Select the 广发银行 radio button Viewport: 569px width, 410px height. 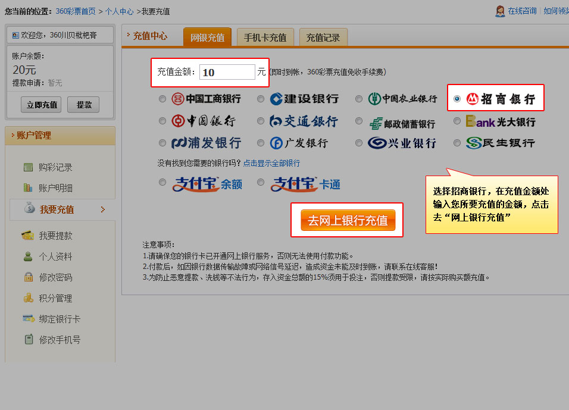coord(261,143)
